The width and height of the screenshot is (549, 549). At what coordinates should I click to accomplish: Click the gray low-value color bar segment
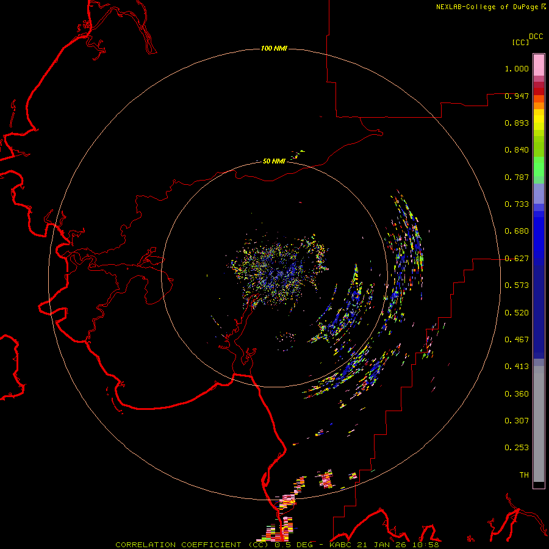(539, 424)
